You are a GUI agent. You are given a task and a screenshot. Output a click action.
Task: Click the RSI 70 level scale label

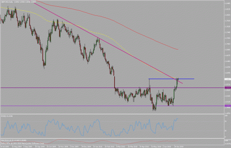pyautogui.click(x=226, y=121)
